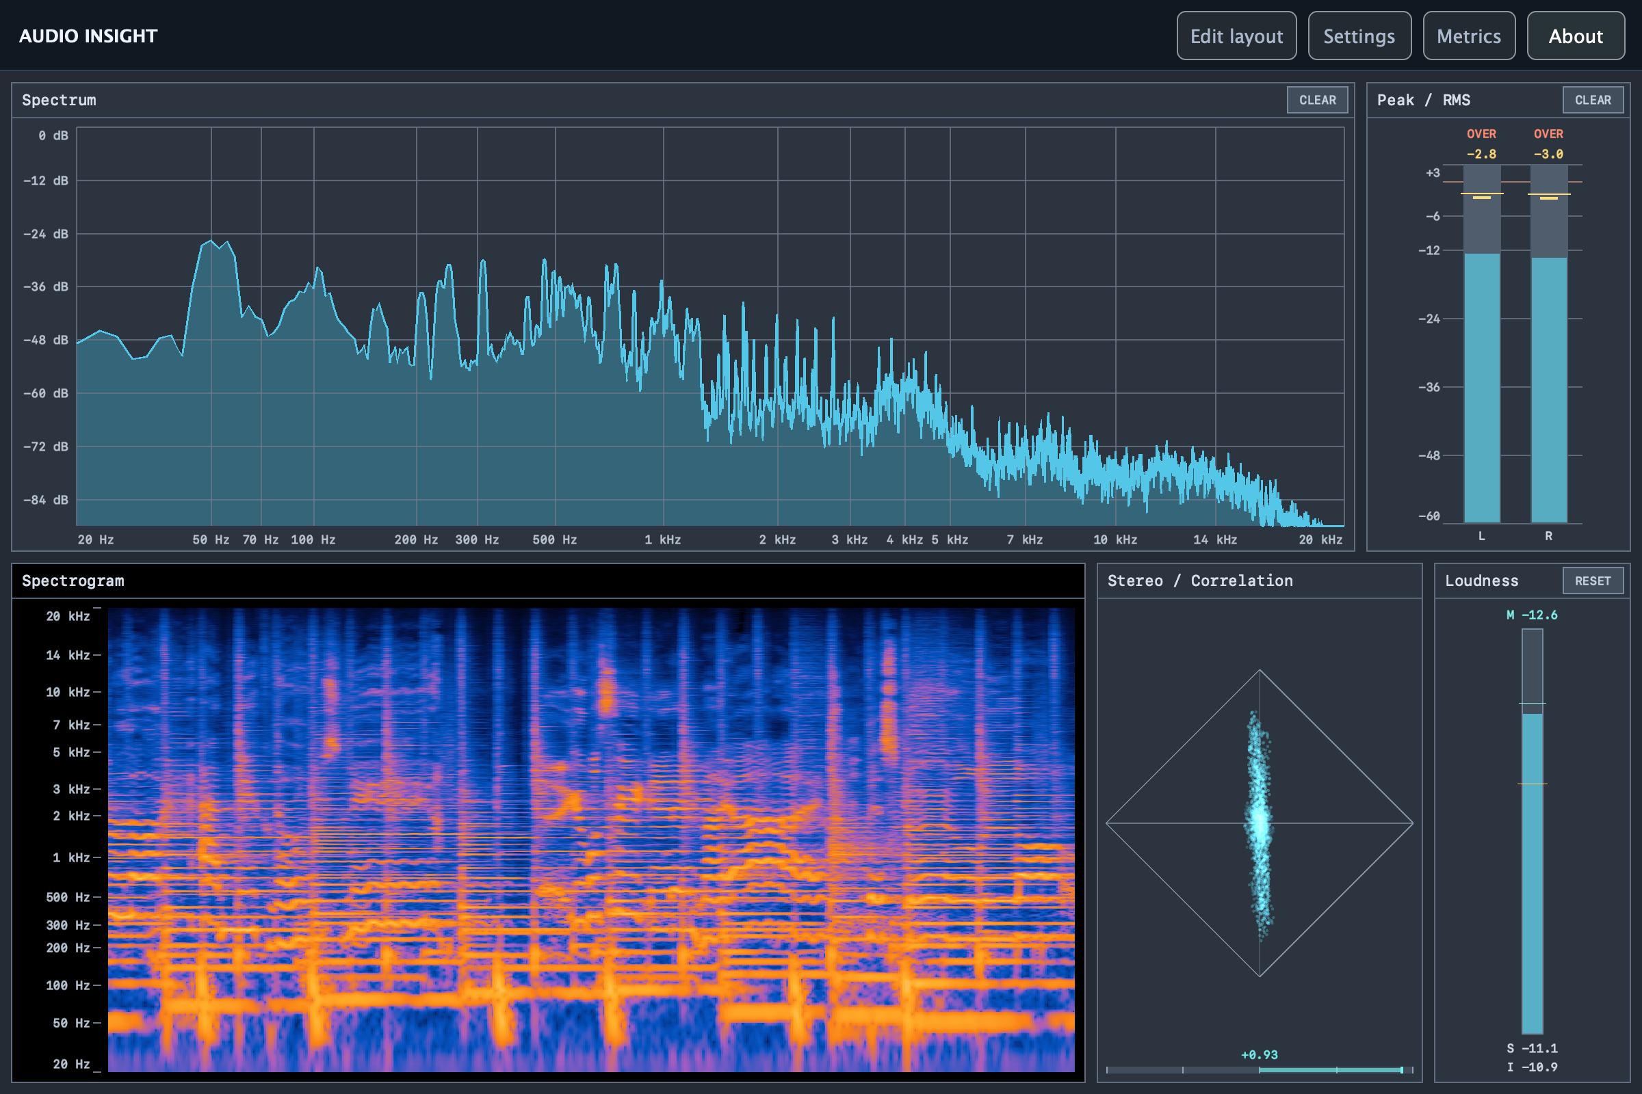
Task: Click the L channel level meter bar
Action: [x=1481, y=343]
